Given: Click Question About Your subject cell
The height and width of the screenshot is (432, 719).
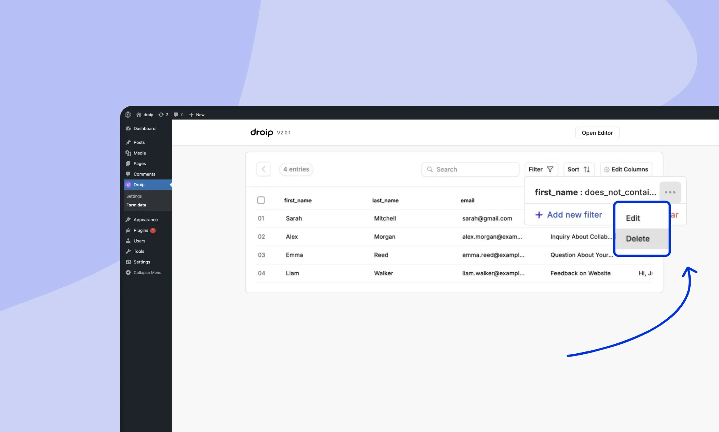Looking at the screenshot, I should 582,255.
